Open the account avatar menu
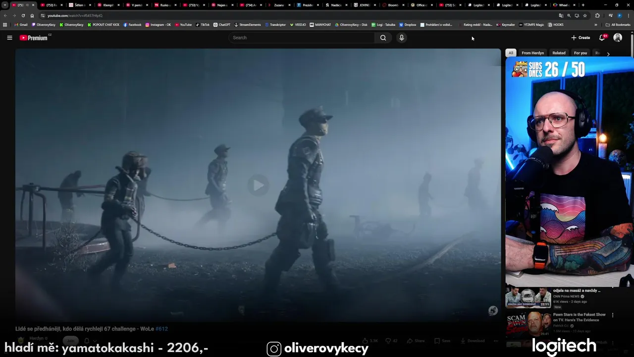 pos(618,38)
